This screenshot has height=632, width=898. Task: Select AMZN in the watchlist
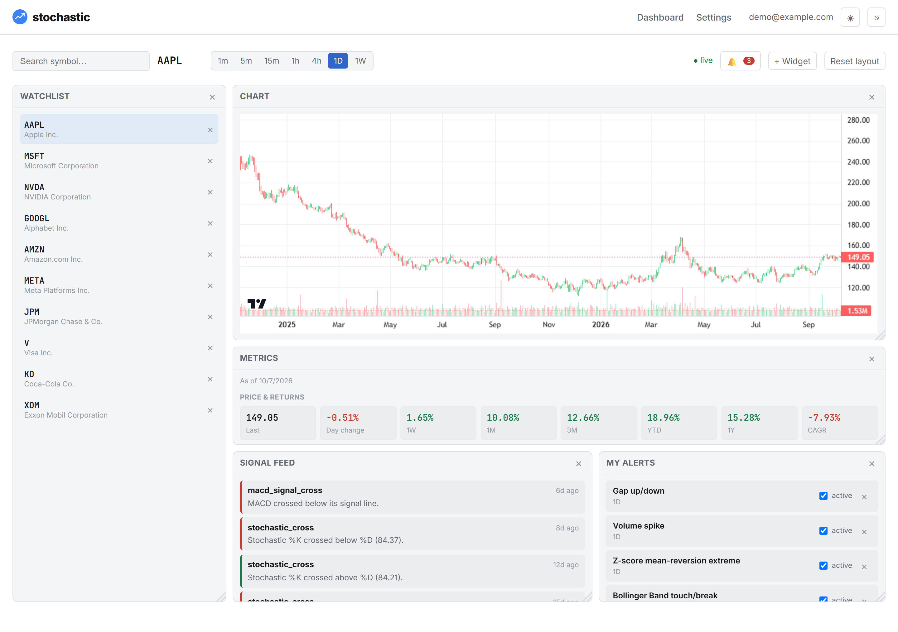pos(119,254)
